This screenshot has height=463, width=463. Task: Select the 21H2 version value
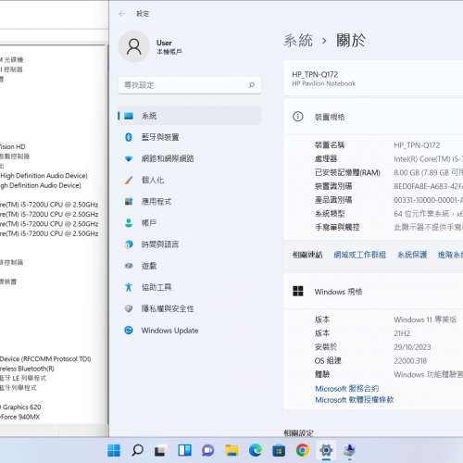(402, 333)
